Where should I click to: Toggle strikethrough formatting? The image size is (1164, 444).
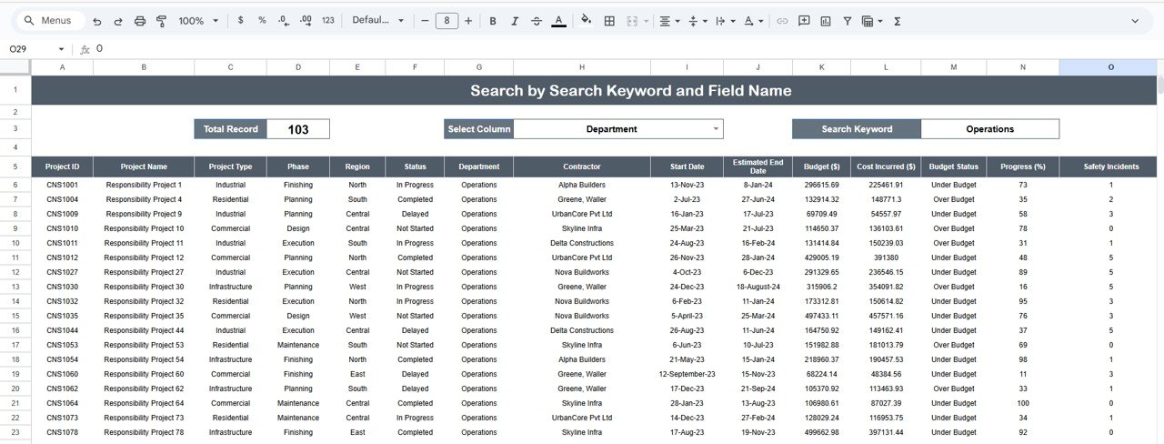tap(537, 20)
